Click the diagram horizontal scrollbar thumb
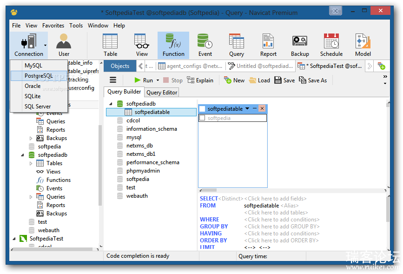The image size is (403, 274). [210, 190]
